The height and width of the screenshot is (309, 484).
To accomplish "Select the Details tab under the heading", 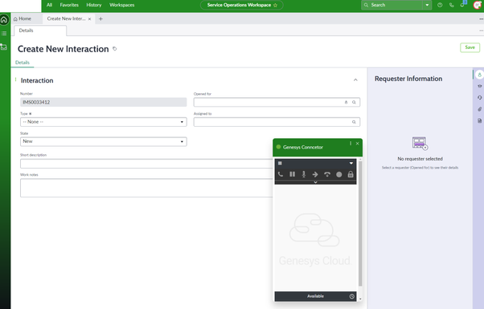I will pyautogui.click(x=23, y=63).
